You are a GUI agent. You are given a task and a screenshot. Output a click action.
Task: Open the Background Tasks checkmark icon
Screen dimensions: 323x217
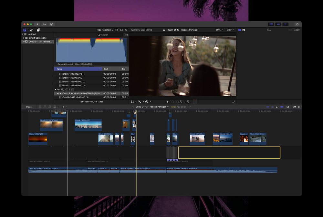(52, 24)
